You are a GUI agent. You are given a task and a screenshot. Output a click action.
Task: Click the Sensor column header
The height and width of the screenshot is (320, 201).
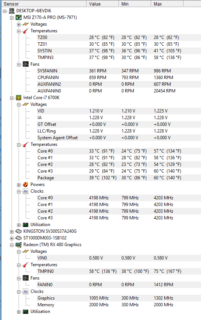[44, 4]
